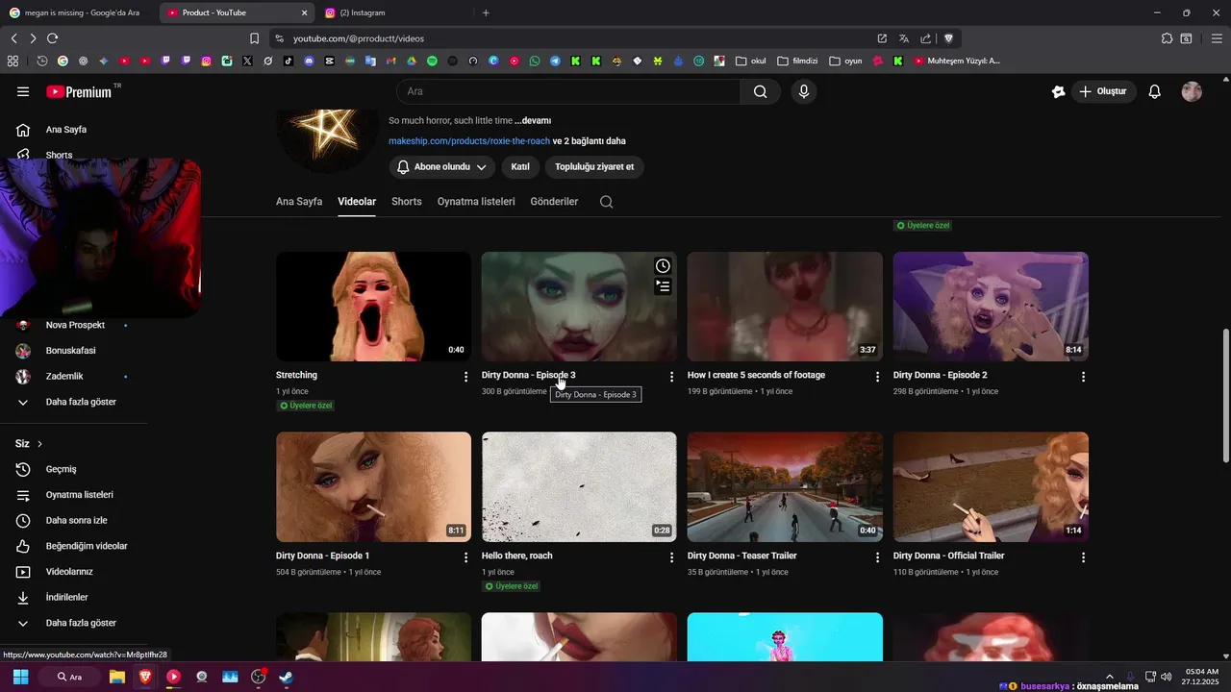Screen dimensions: 1231x692
Task: Open the Oynatma listeleri tab
Action: pyautogui.click(x=476, y=202)
